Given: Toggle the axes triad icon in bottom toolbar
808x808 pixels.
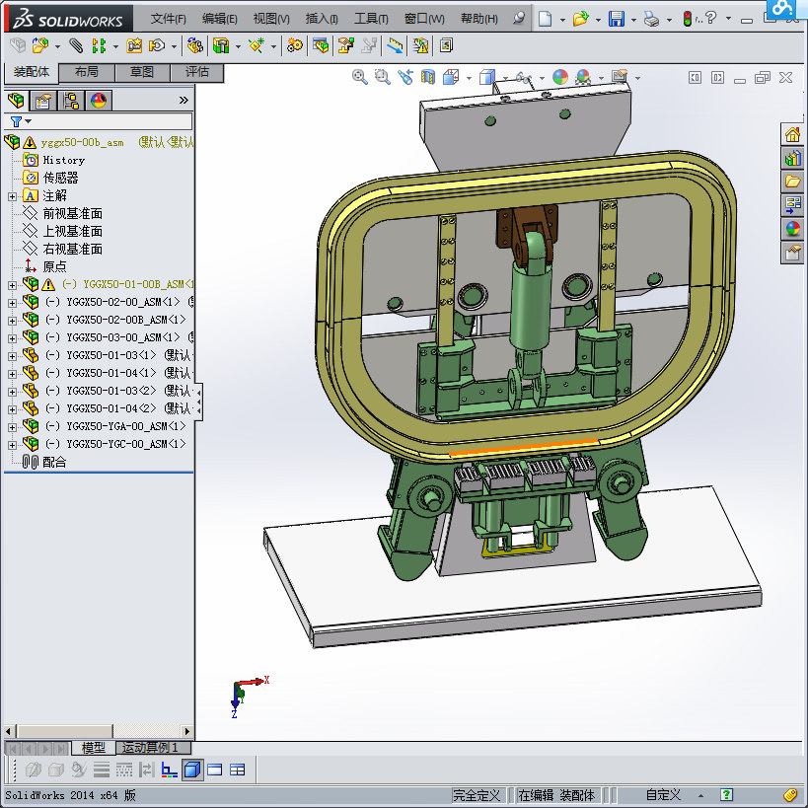Looking at the screenshot, I should click(x=169, y=770).
